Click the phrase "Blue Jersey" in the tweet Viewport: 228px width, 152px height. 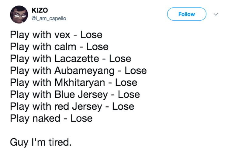coord(81,95)
